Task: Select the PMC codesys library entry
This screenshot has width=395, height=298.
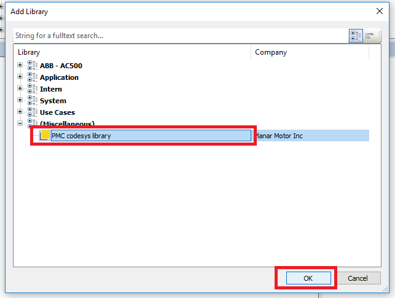Action: [x=81, y=136]
